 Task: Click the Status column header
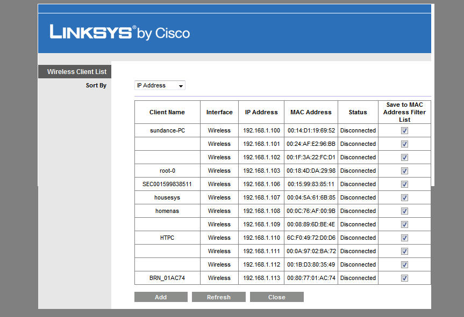[x=358, y=112]
